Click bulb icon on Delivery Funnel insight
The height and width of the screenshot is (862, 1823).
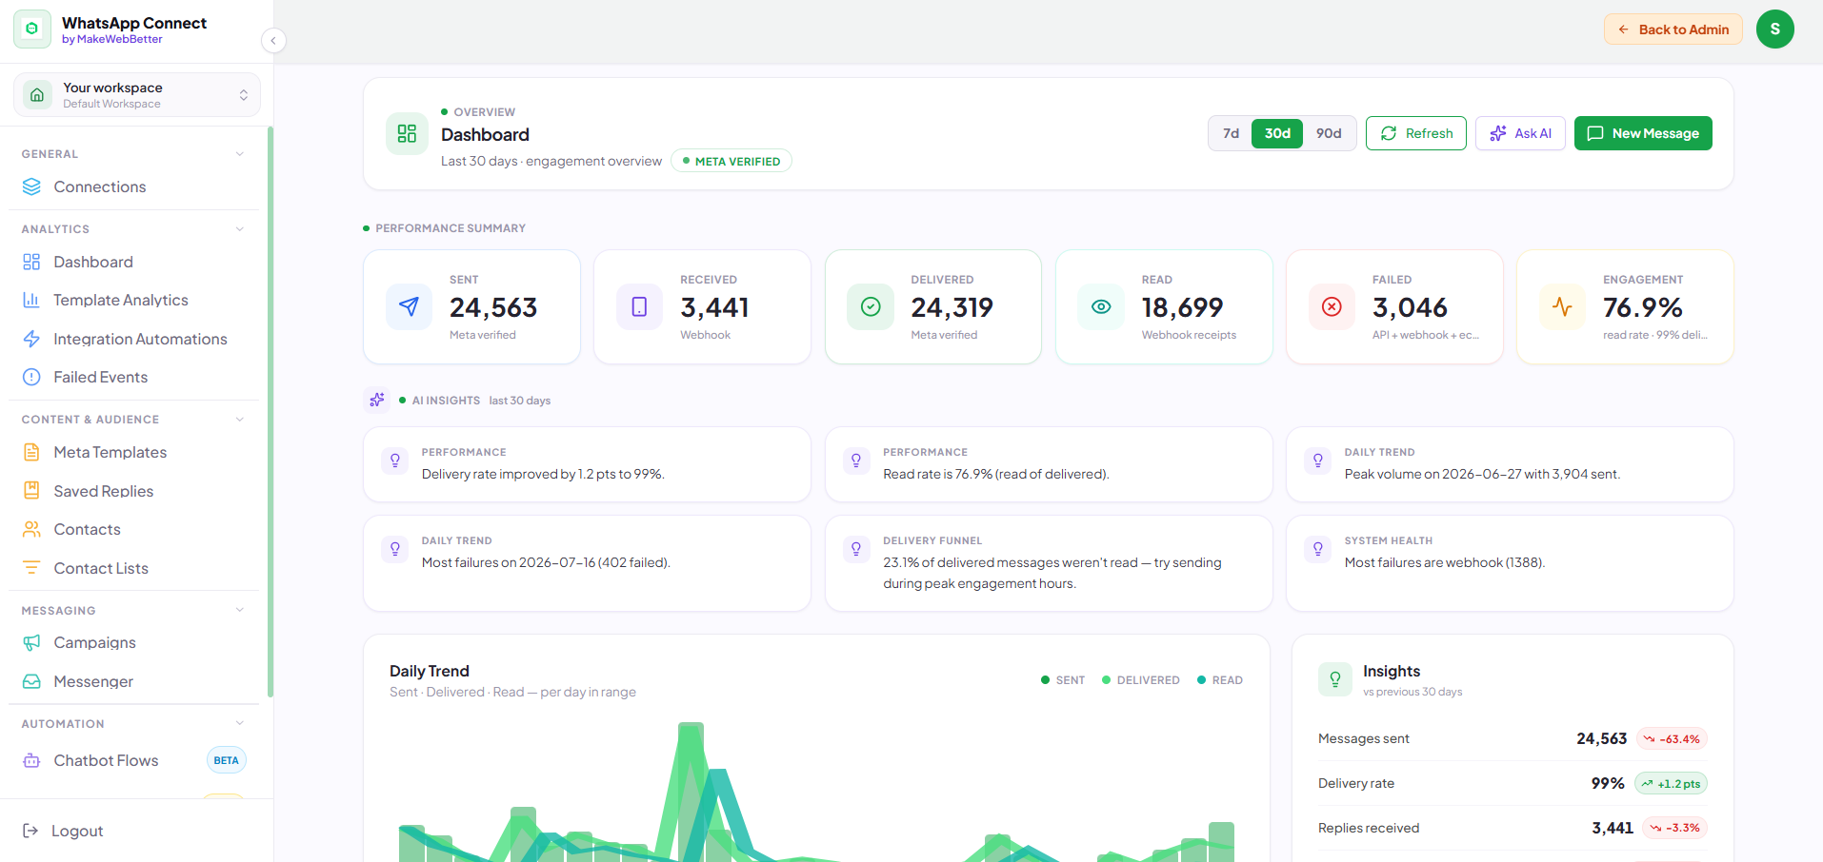[856, 549]
